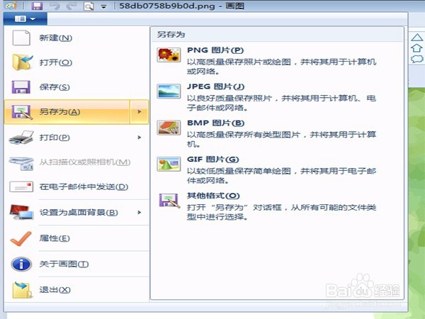Click the orange checkmark Properties icon
The height and width of the screenshot is (319, 425).
click(x=21, y=239)
